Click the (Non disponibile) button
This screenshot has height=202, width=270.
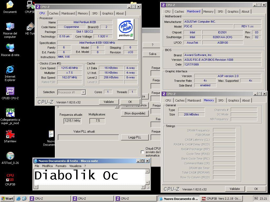(135, 113)
